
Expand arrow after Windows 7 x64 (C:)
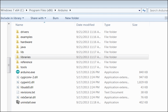click(x=27, y=10)
